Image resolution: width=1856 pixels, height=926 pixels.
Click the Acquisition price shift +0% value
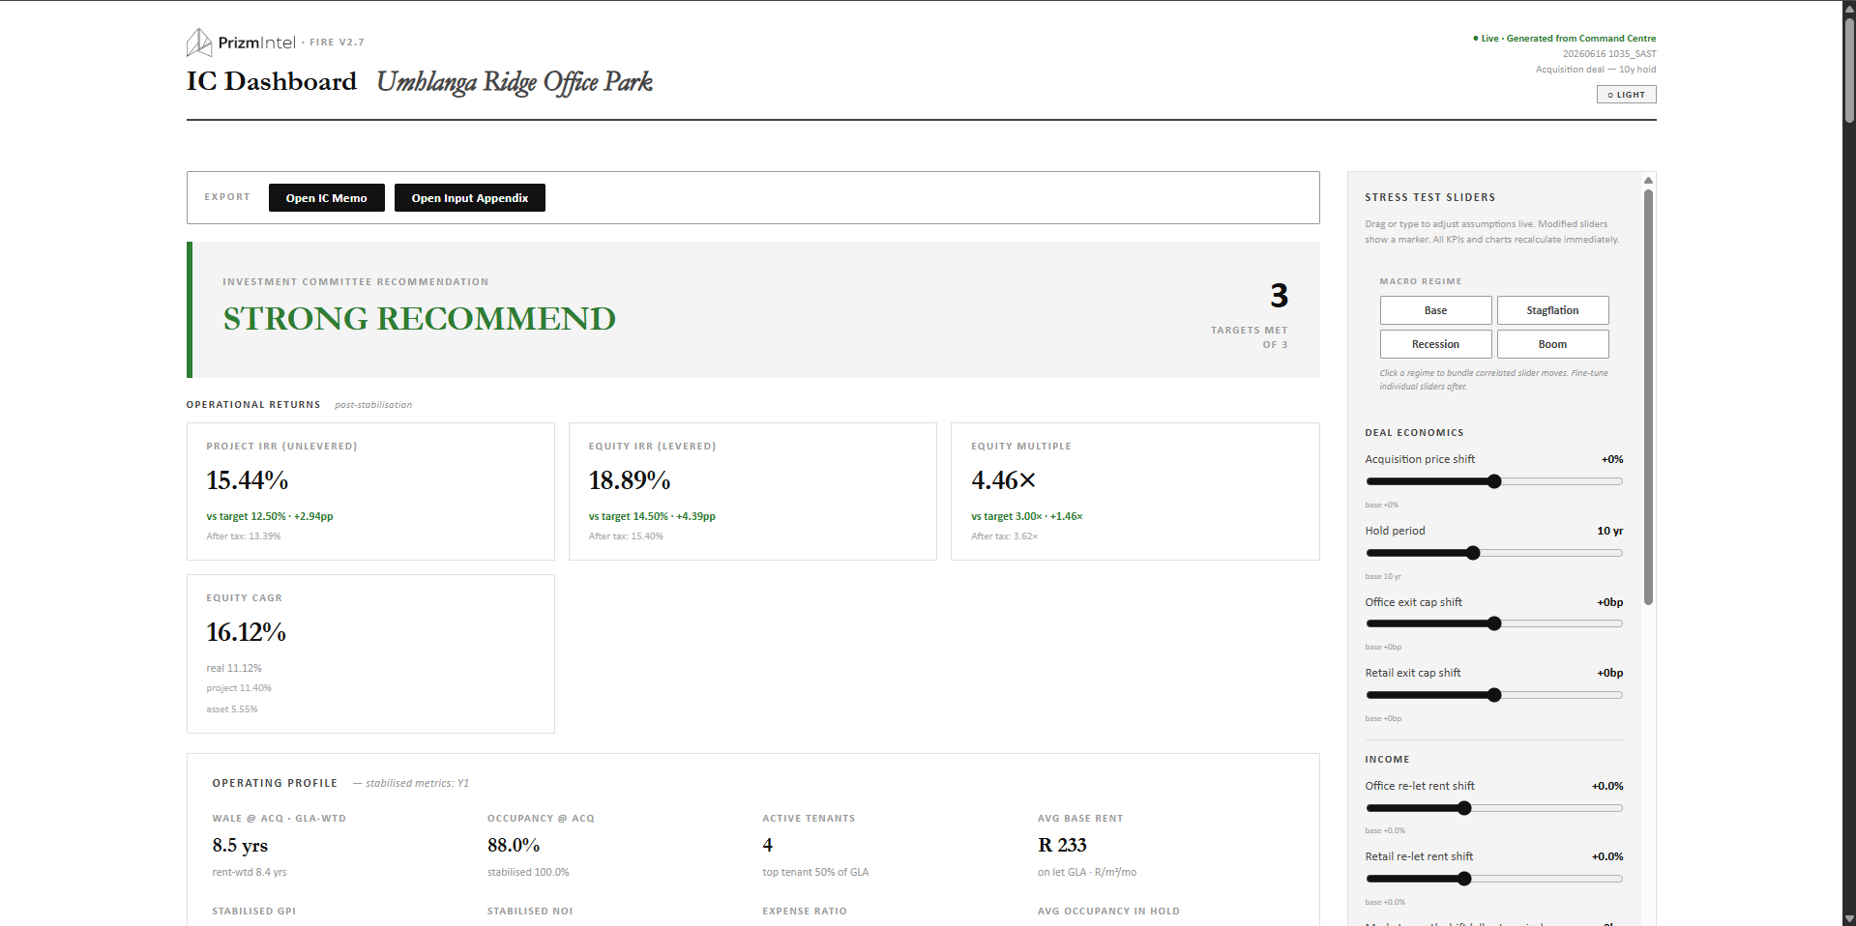[1611, 459]
